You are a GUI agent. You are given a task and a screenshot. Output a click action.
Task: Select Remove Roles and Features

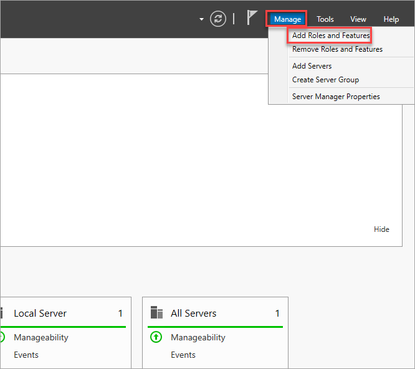(x=337, y=49)
